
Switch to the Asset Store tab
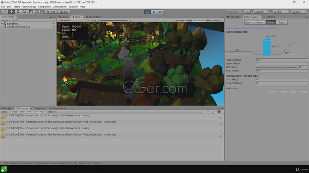coord(94,17)
